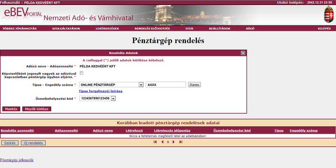Click KILÉPÉS to log out
This screenshot has height=168, width=336.
[x=324, y=28]
